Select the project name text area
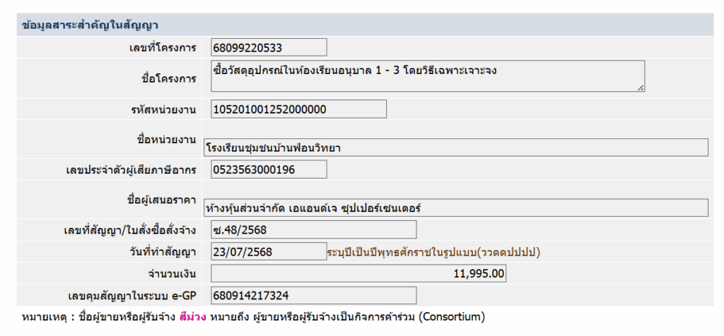724x336 pixels. pos(428,76)
